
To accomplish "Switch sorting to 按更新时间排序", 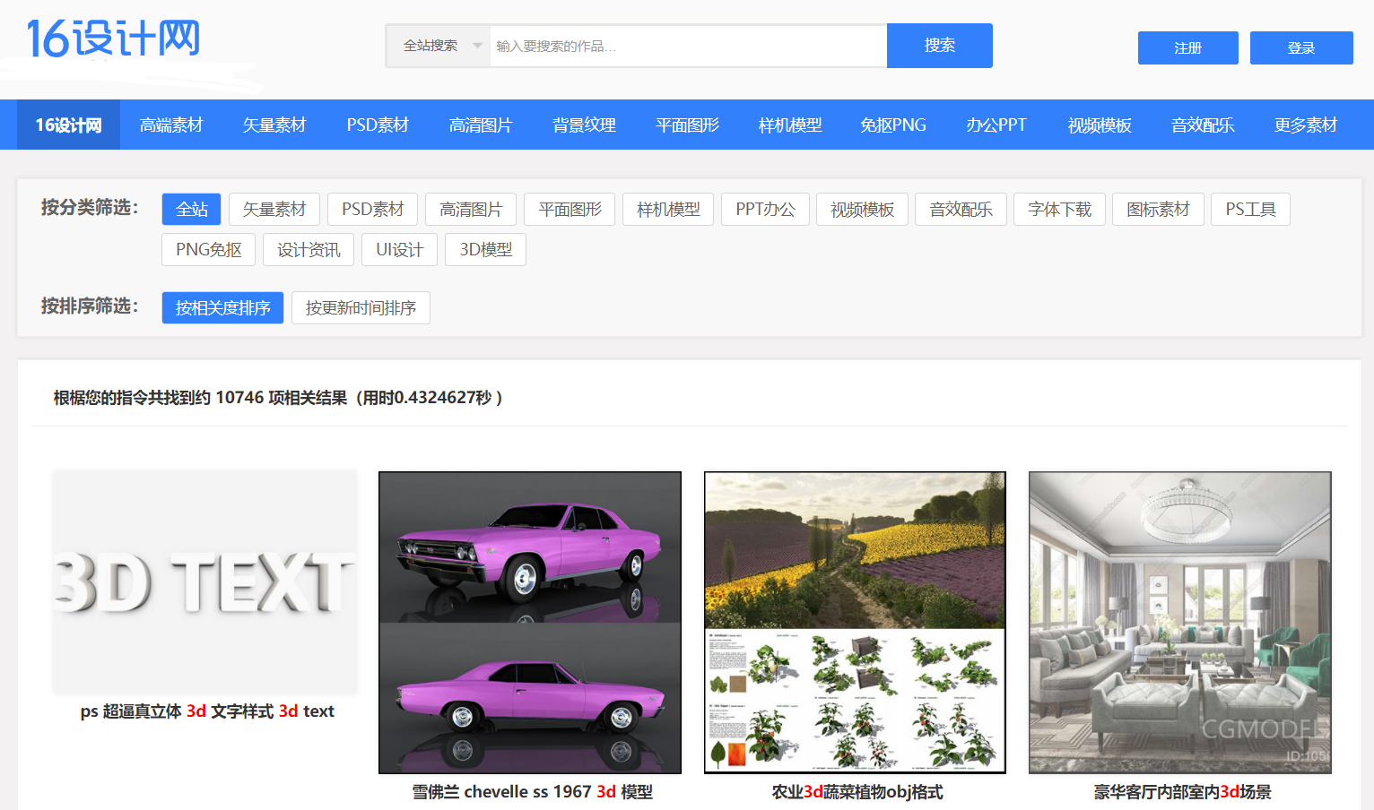I will tap(361, 307).
